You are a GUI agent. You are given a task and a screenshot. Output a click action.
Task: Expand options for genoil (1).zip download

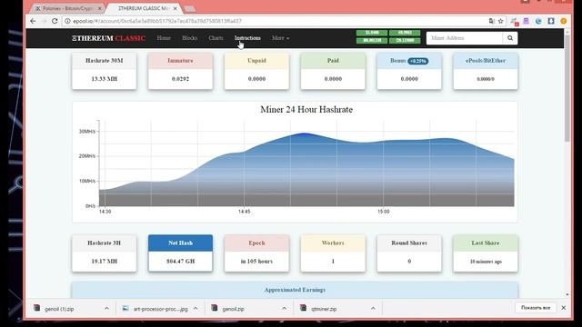(x=106, y=308)
